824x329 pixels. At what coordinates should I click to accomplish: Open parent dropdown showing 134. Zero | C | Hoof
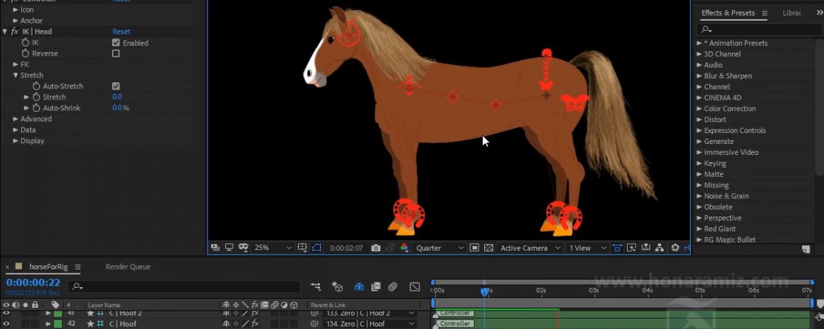tap(370, 324)
